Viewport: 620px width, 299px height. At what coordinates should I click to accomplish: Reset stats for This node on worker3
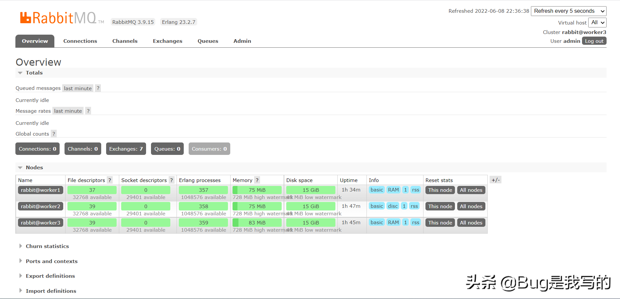[x=440, y=223]
